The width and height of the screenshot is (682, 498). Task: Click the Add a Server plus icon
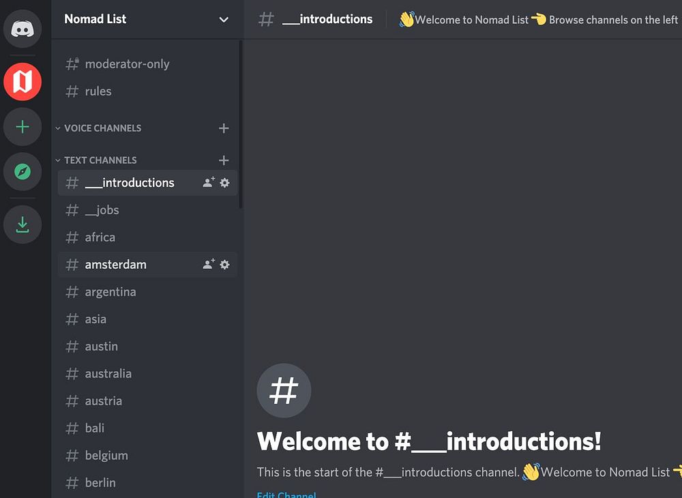tap(23, 127)
